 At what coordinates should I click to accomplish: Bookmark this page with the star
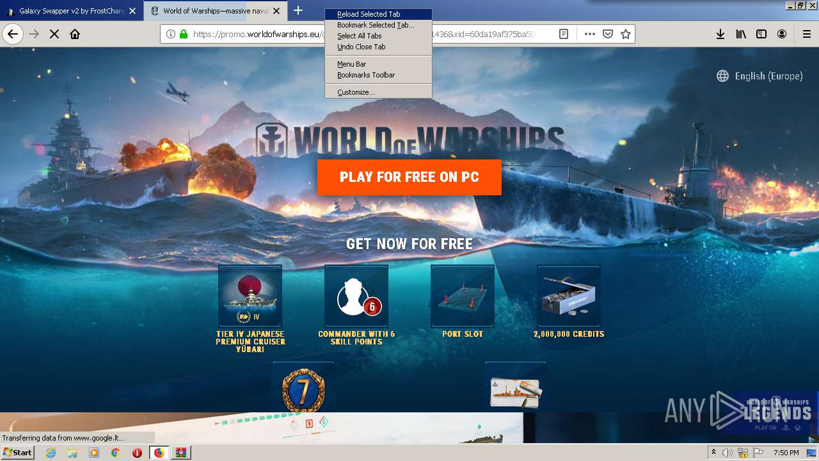[x=626, y=34]
